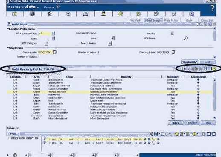Switch to the Find POR tab
Viewport: 221px width, 157px height.
[135, 20]
